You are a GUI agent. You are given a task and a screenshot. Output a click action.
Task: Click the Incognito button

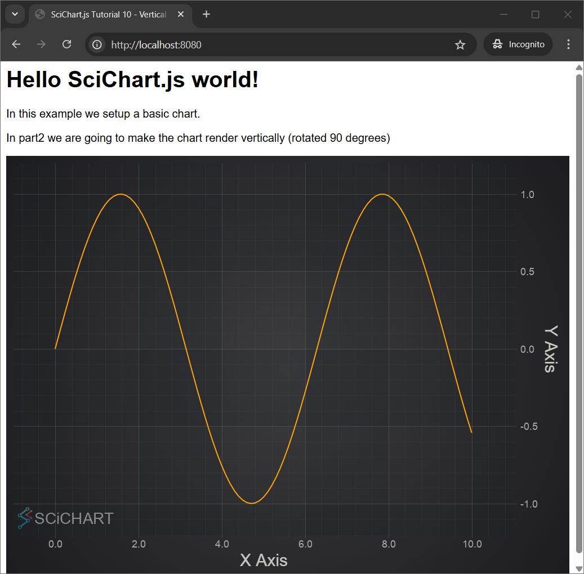pos(518,44)
